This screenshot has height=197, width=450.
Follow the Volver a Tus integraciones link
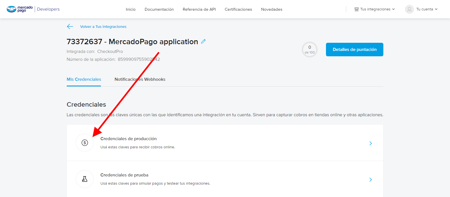(x=103, y=27)
